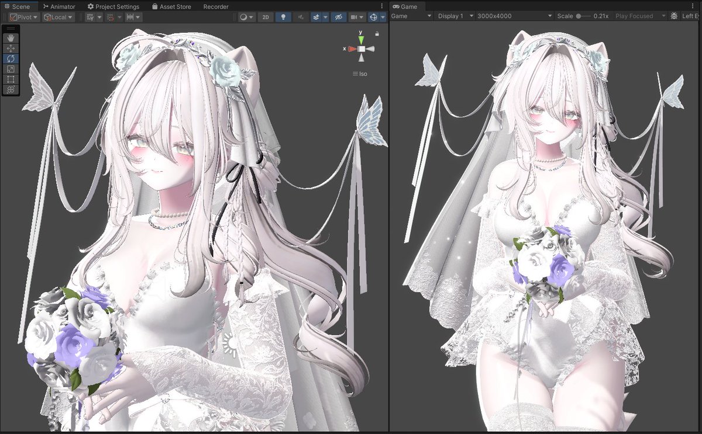702x434 pixels.
Task: Click the Left Eye option in Game toolbar
Action: tap(691, 16)
